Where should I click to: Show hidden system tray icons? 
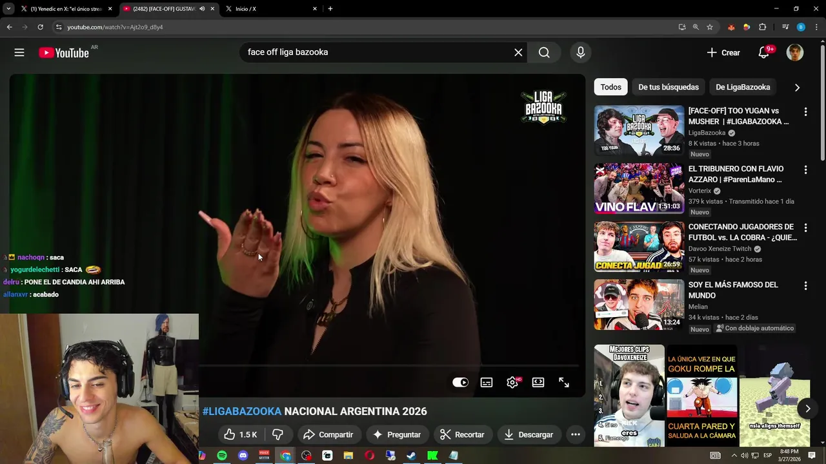coord(734,456)
